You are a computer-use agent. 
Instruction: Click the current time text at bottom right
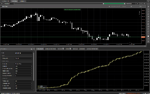(129, 93)
